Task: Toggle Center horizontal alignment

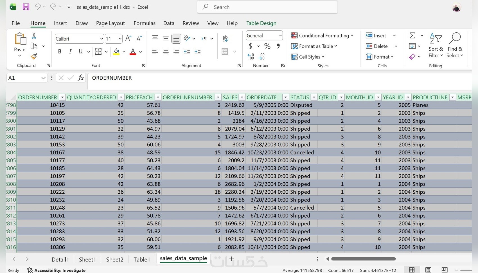Action: tap(166, 52)
